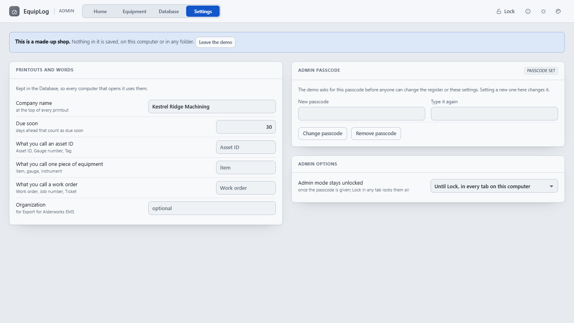
Task: Click the ADMIN PASSCODE heading
Action: pos(319,70)
